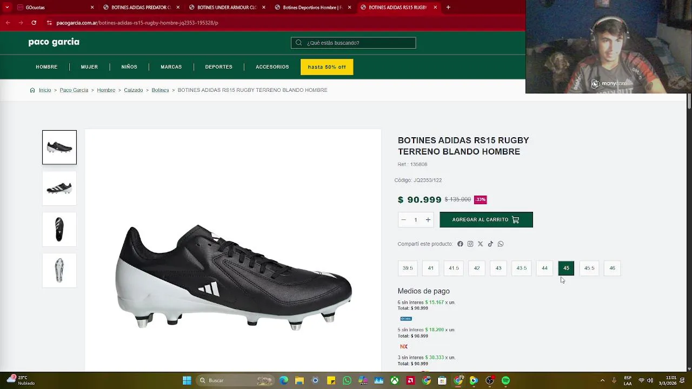
Task: Click the browser address bar URL
Action: 137,23
